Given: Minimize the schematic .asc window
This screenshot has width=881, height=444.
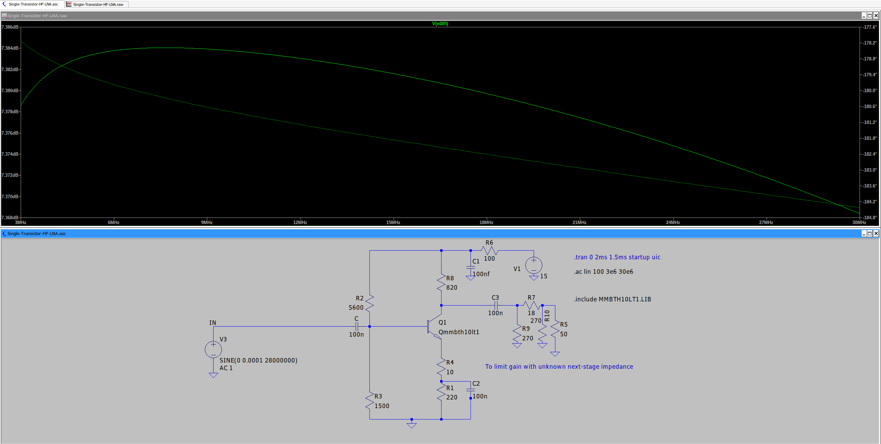Looking at the screenshot, I should click(864, 233).
